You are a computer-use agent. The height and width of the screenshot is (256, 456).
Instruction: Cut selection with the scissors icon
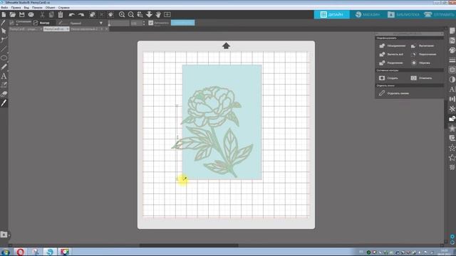pyautogui.click(x=43, y=14)
